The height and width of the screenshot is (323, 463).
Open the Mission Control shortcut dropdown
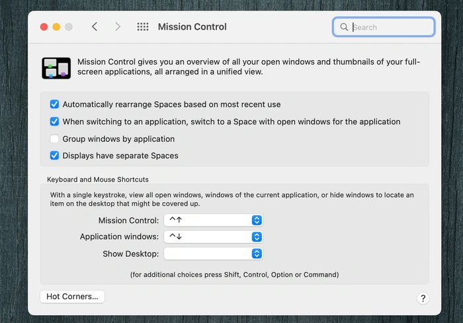213,220
